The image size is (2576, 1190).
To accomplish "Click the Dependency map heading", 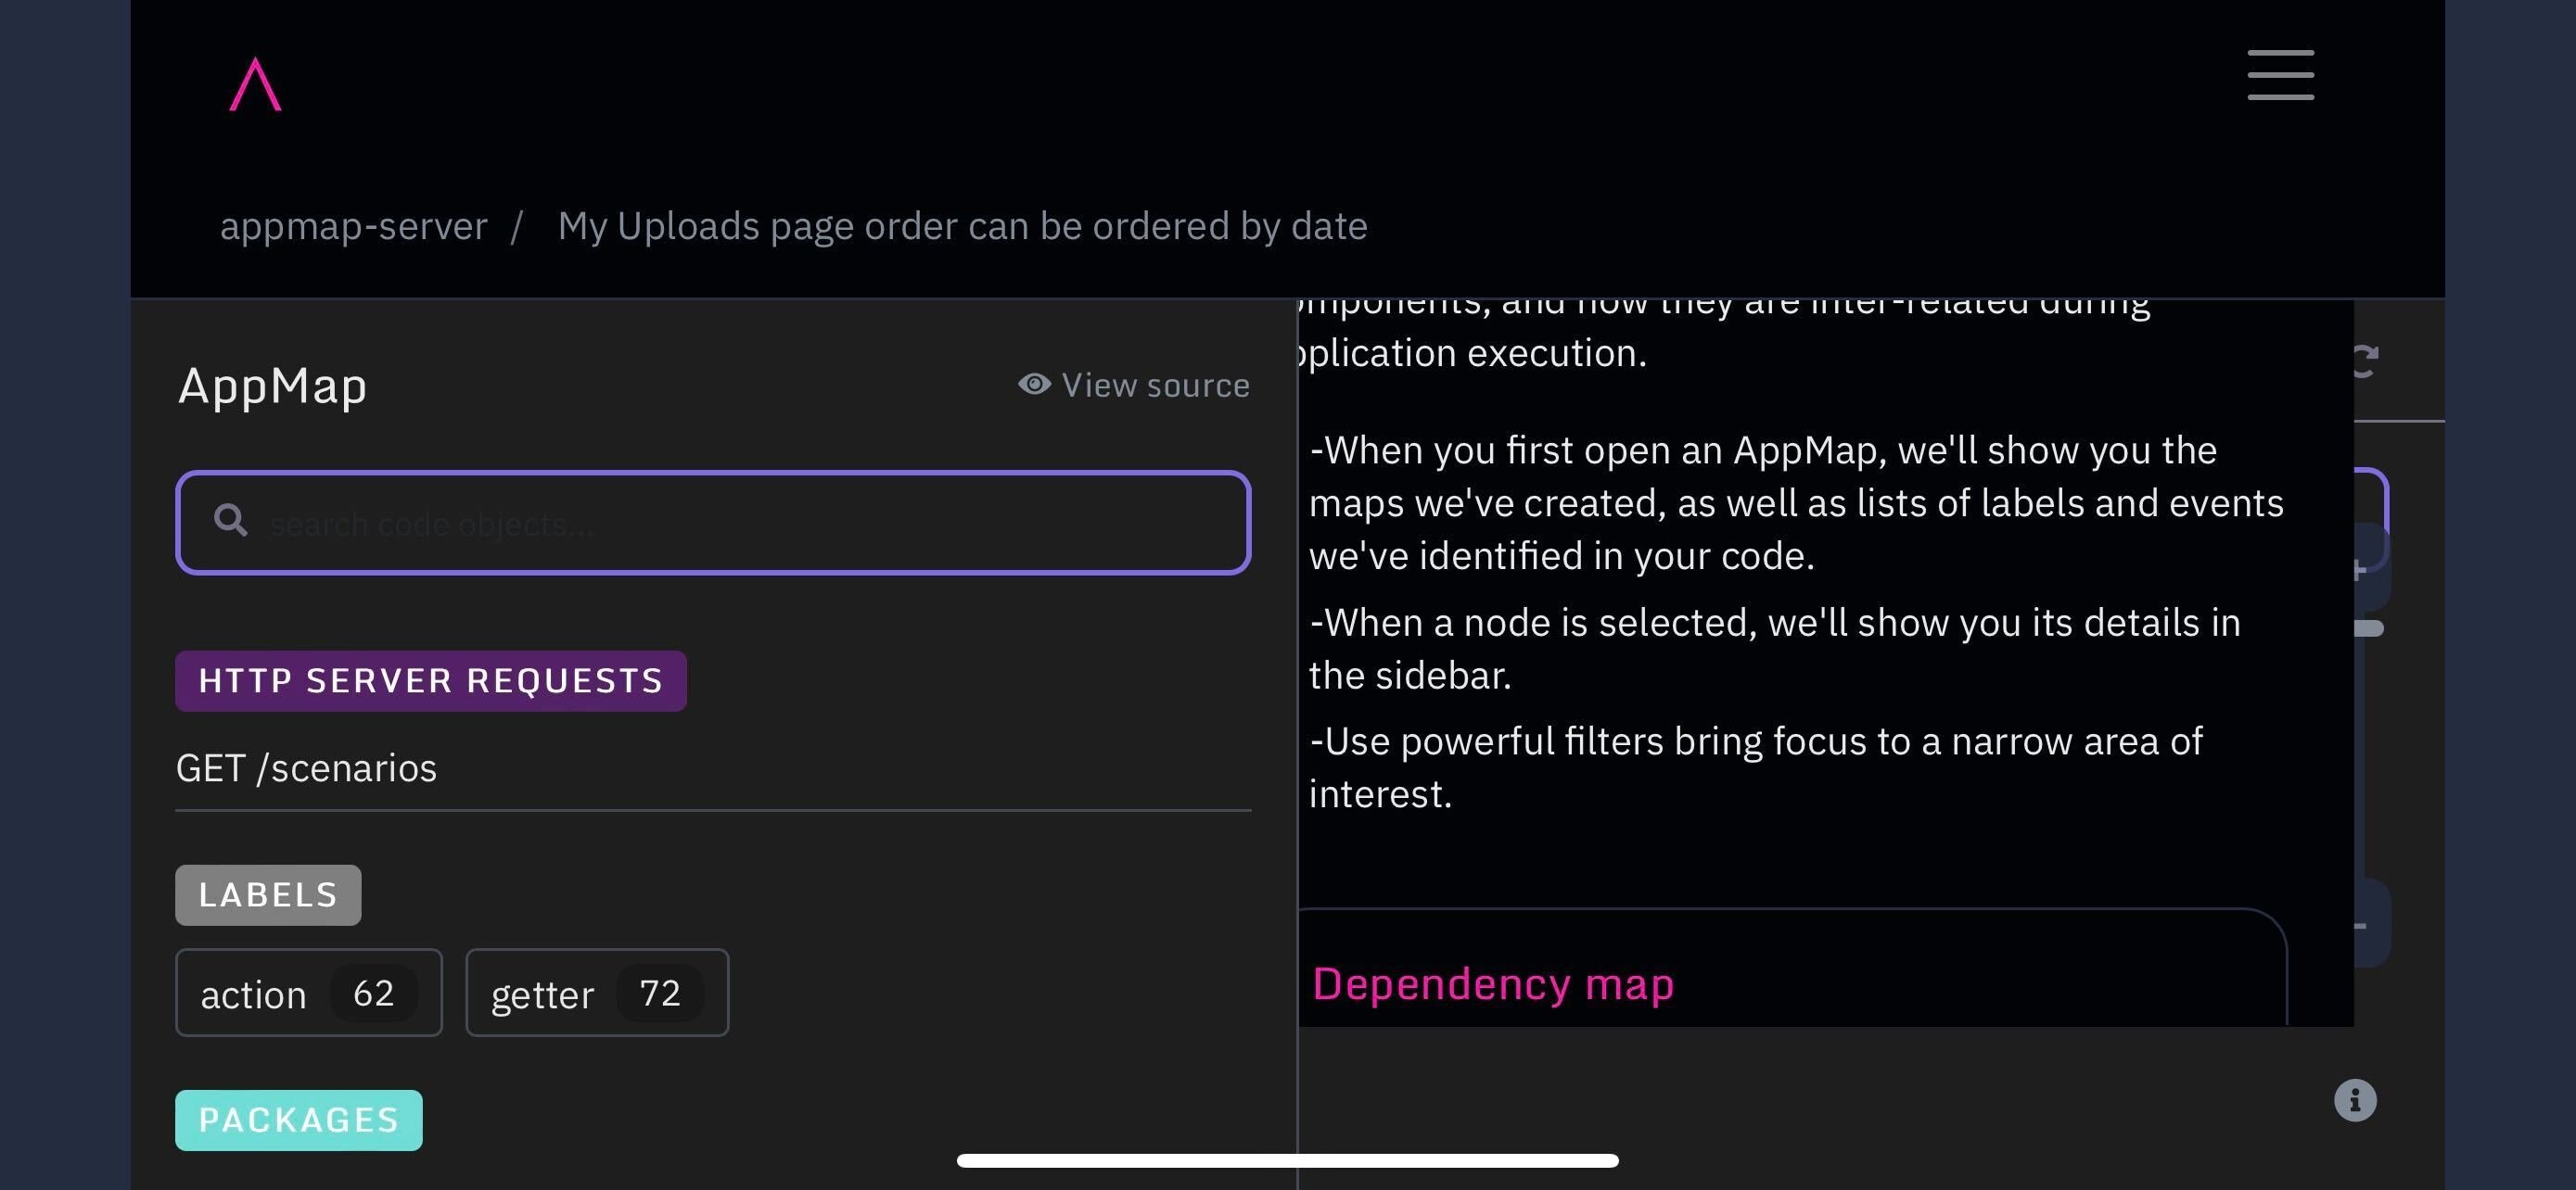I will point(1493,984).
